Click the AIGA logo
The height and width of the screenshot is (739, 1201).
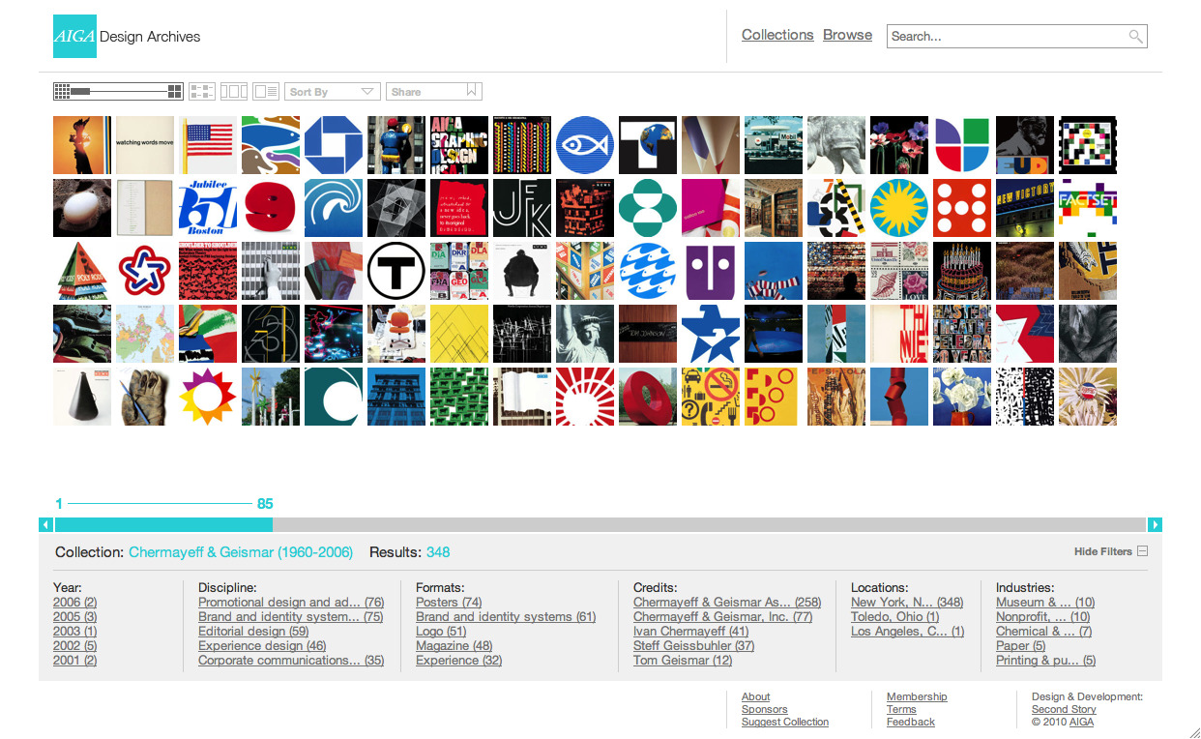tap(74, 37)
